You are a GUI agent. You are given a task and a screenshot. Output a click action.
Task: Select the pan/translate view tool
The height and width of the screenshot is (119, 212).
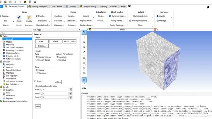pos(84,37)
